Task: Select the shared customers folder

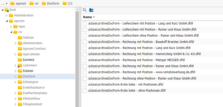Action: point(30,65)
